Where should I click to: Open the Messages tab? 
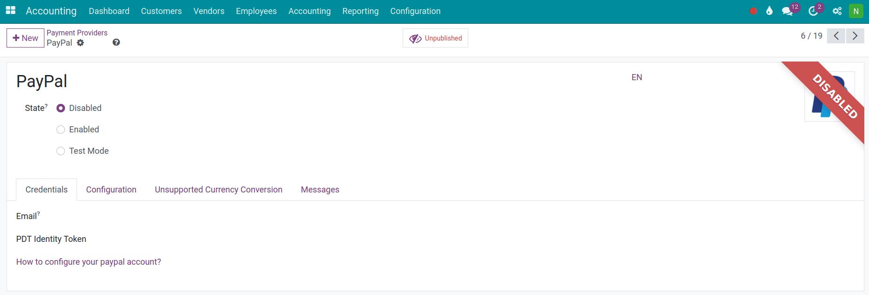(320, 190)
